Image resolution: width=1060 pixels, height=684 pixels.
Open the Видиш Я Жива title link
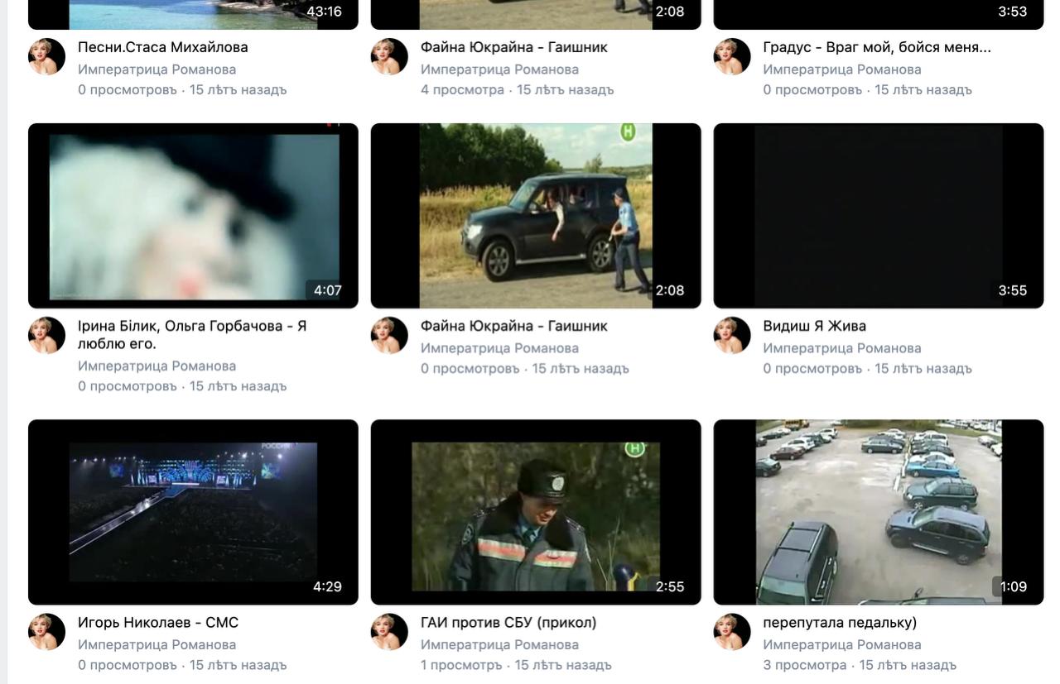coord(815,326)
